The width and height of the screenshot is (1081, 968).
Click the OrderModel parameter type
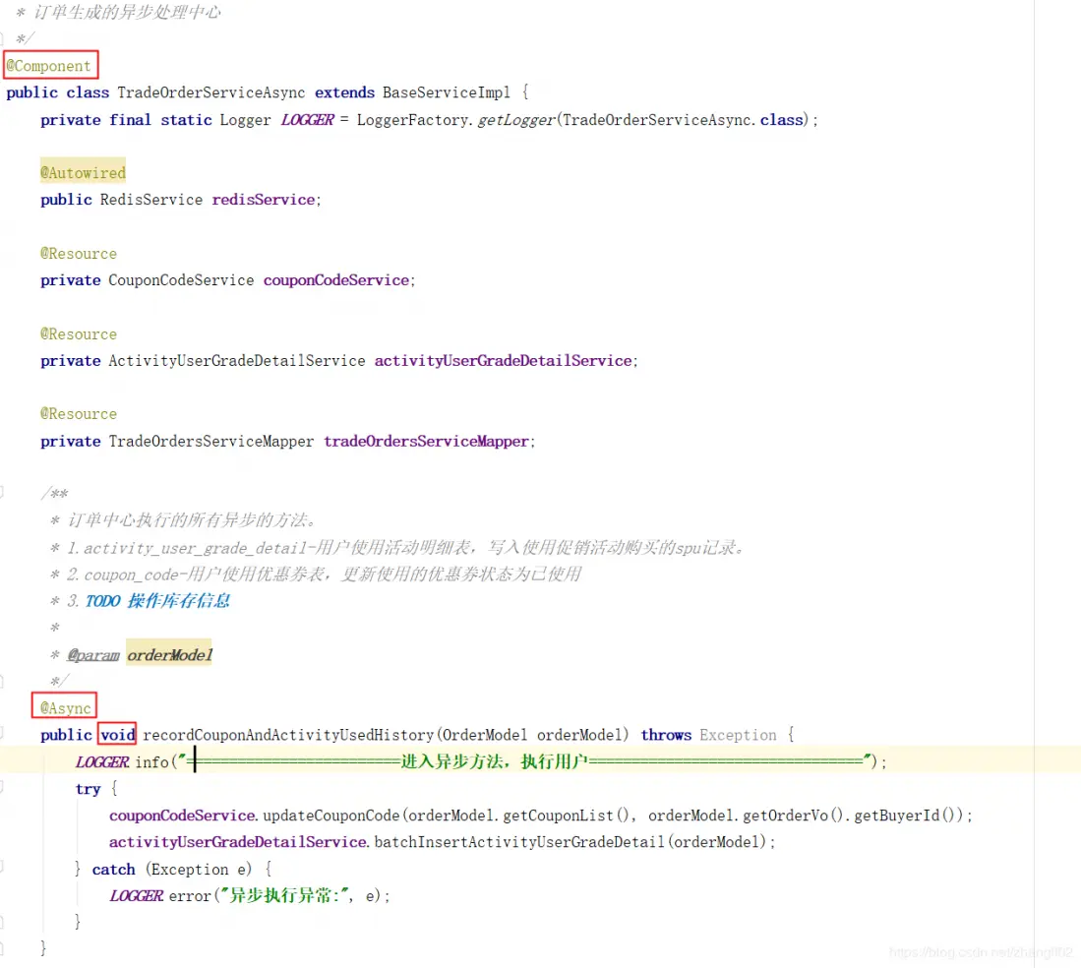(485, 735)
